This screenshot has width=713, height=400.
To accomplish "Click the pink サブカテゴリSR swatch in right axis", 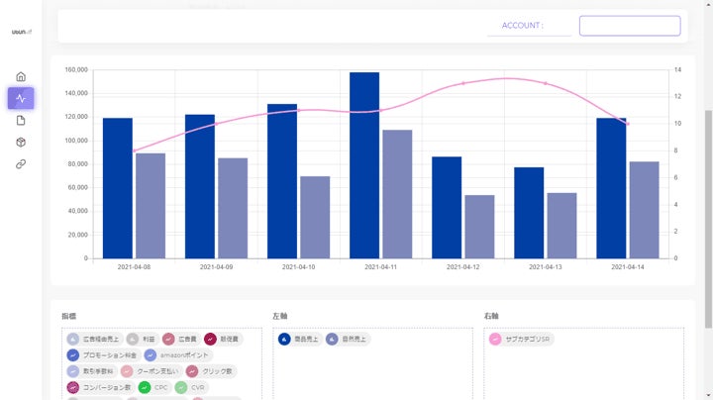I will pos(495,339).
